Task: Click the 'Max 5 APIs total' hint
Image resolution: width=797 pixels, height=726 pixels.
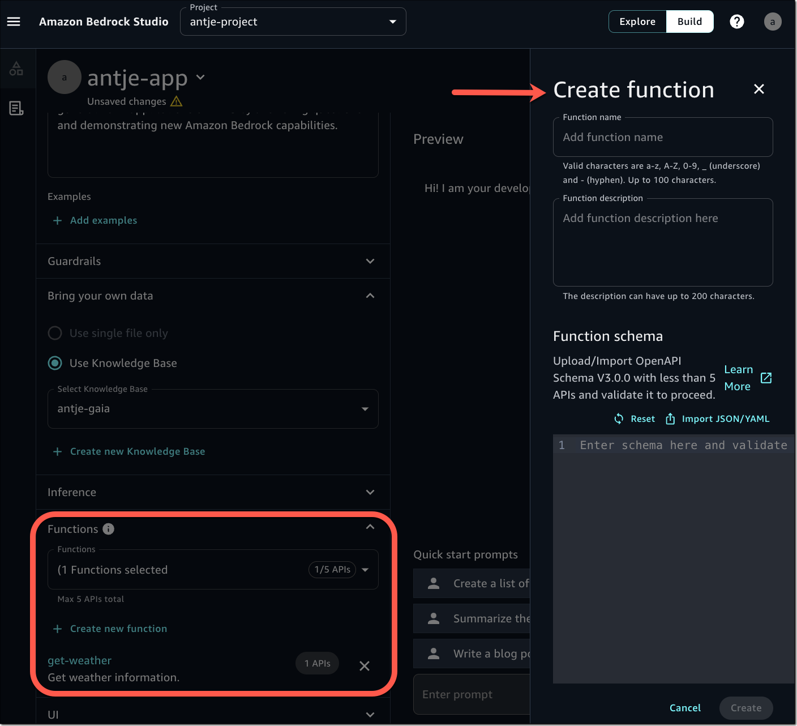Action: pyautogui.click(x=91, y=599)
